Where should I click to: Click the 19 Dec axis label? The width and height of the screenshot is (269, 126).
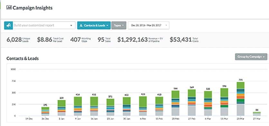29,119
